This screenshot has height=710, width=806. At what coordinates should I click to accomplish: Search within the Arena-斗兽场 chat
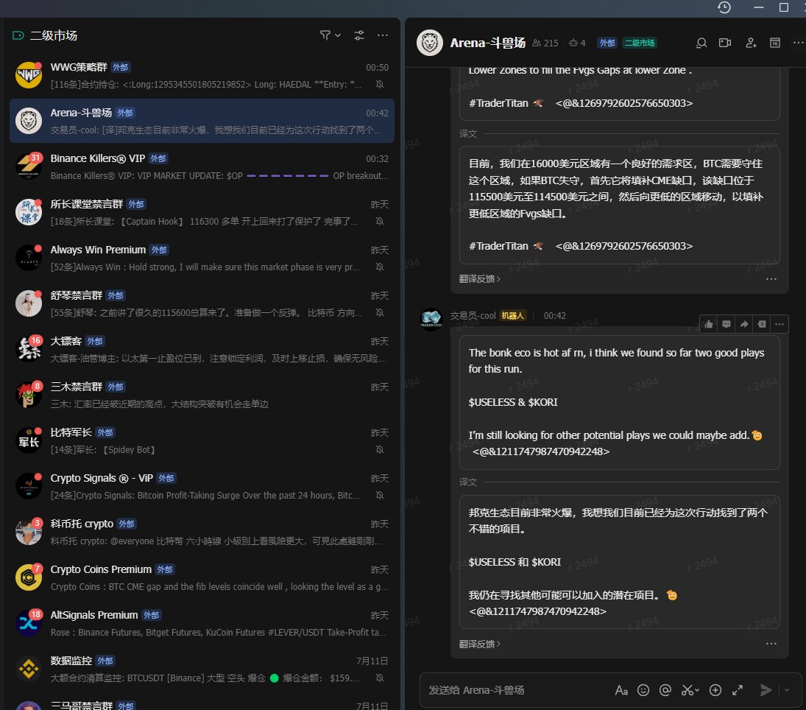tap(701, 43)
